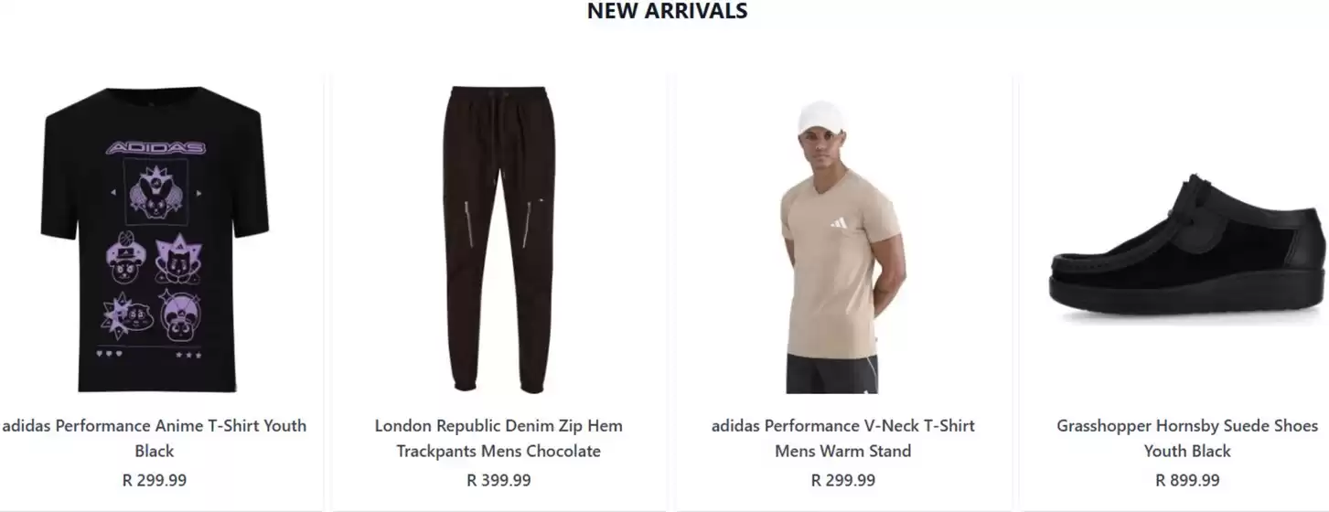Click the NEW ARRIVALS section heading
1329x512 pixels.
pyautogui.click(x=667, y=11)
